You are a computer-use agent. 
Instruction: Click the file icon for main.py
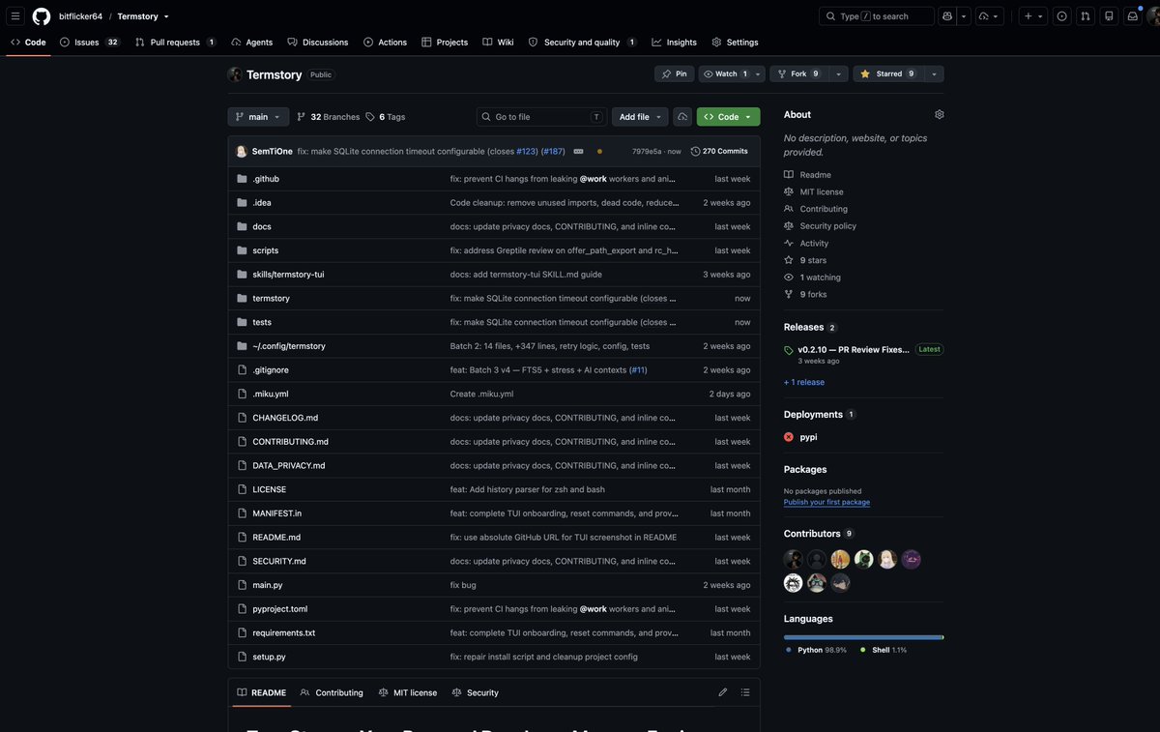pos(243,585)
